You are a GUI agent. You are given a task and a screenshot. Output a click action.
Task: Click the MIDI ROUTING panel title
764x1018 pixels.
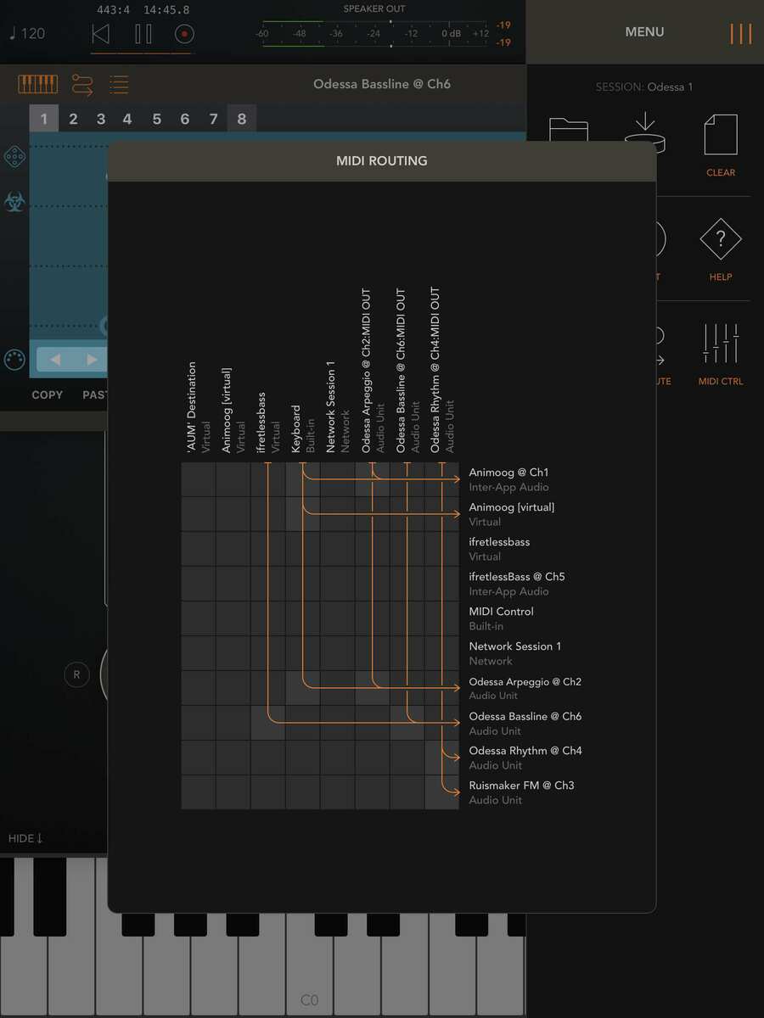(x=382, y=160)
